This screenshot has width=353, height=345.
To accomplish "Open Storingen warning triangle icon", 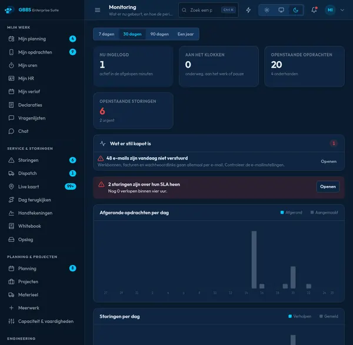I will tap(11, 160).
